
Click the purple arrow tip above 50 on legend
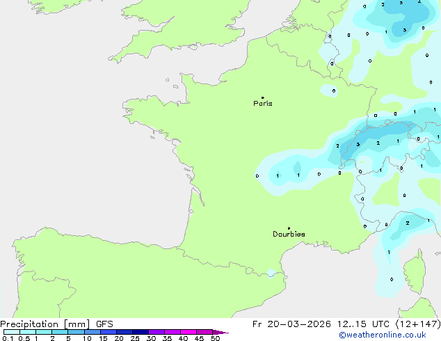(x=220, y=332)
